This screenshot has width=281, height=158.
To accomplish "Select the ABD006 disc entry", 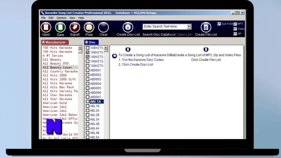I will point(95,93).
